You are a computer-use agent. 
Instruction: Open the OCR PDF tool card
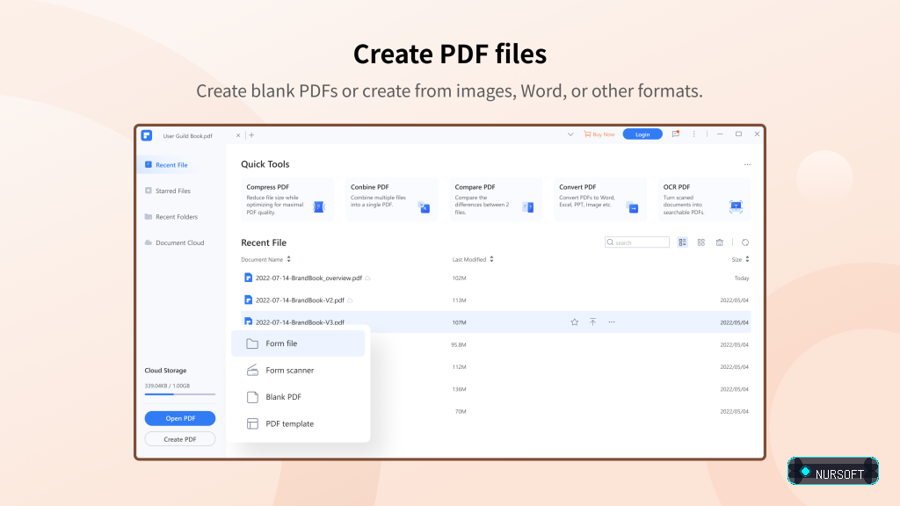coord(704,199)
